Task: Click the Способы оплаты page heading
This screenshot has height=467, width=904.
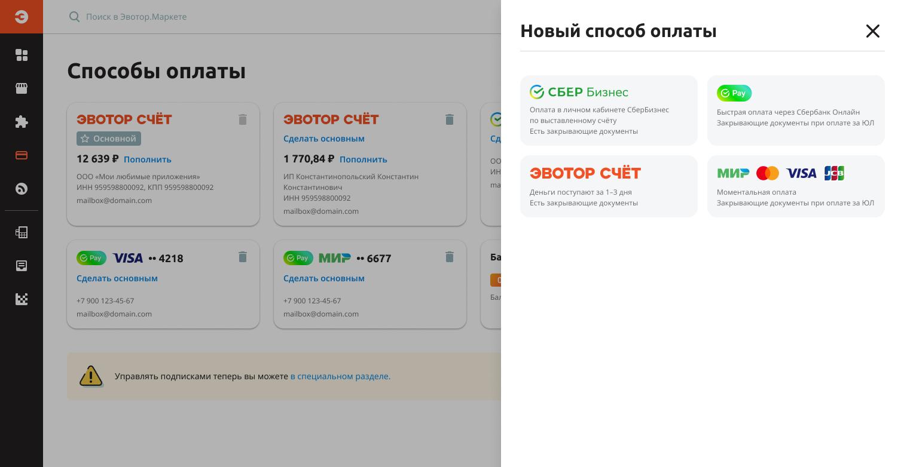Action: pyautogui.click(x=157, y=71)
